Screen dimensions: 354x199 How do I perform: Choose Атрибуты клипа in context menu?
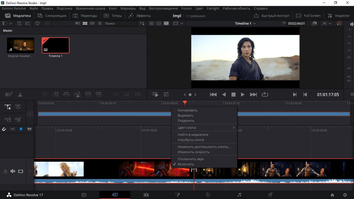point(191,140)
